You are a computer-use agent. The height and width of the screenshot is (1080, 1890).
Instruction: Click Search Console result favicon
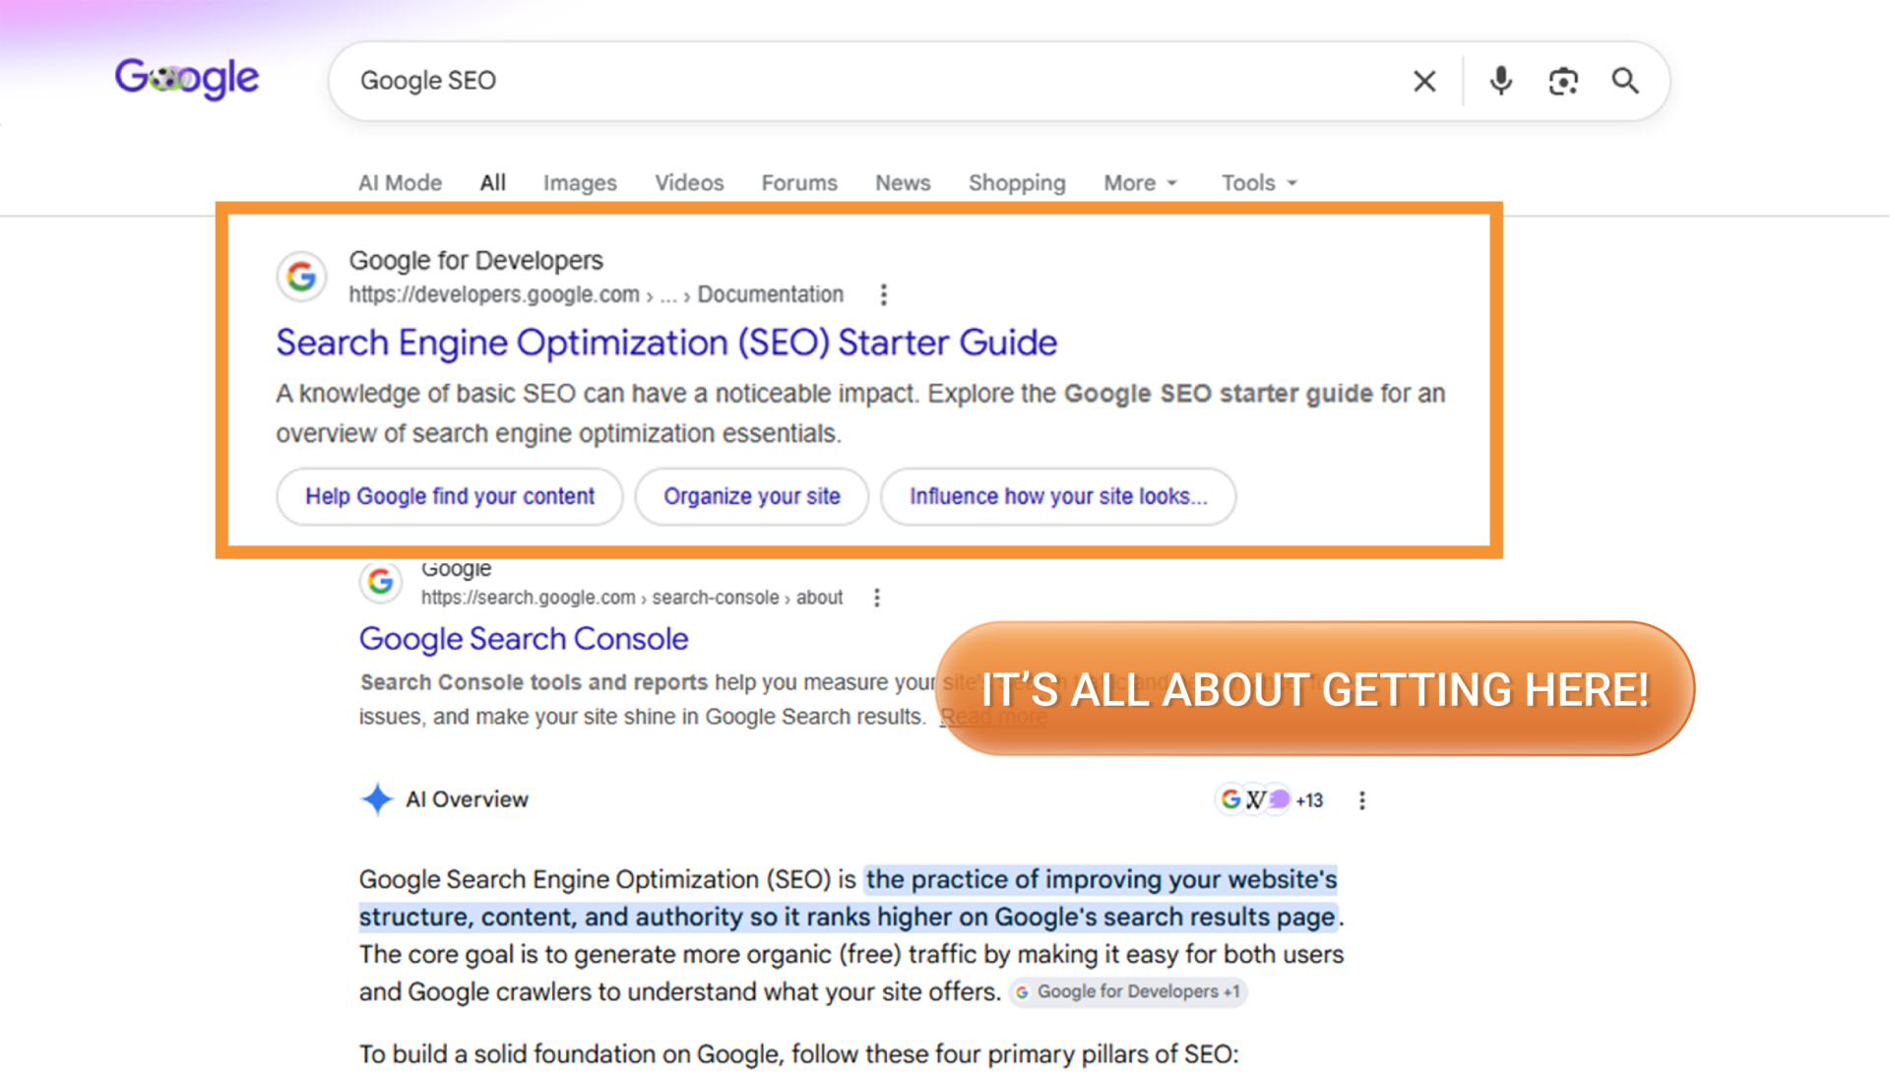pos(381,582)
